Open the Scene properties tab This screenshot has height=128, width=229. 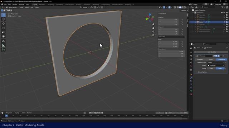point(191,63)
